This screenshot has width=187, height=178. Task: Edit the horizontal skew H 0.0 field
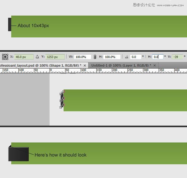click(158, 57)
